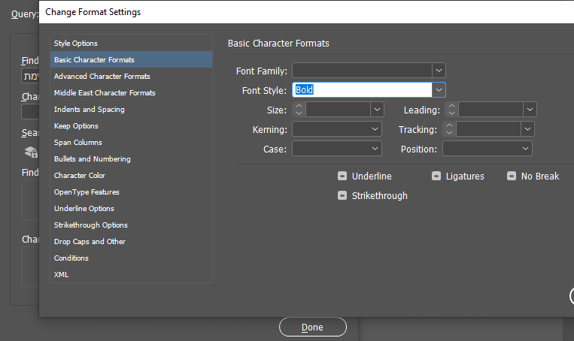
Task: Toggle the No Break checkbox
Action: tap(512, 177)
